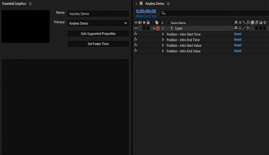Image resolution: width=269 pixels, height=155 pixels.
Task: Expand Position - intro Start Value effect
Action: point(163,45)
